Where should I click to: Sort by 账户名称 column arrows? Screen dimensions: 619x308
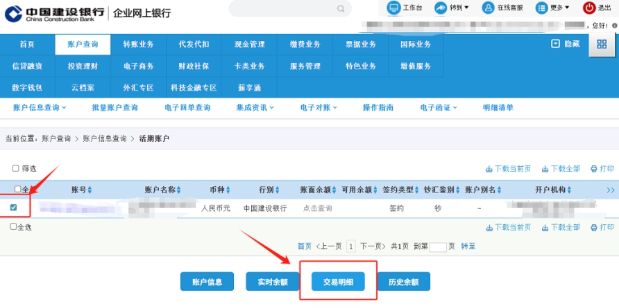(179, 190)
